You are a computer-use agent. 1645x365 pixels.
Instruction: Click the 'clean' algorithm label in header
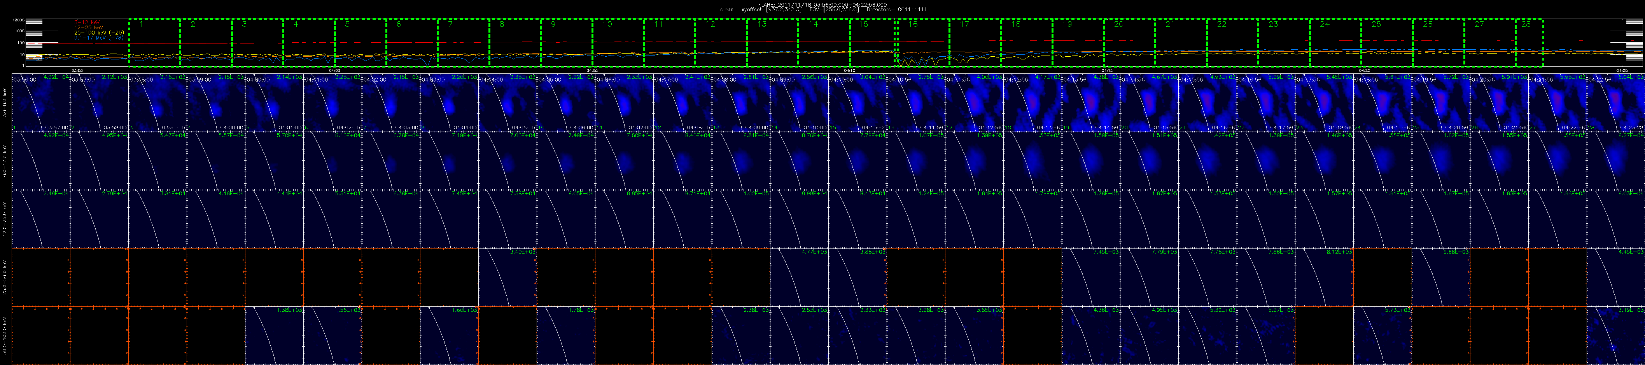point(727,10)
